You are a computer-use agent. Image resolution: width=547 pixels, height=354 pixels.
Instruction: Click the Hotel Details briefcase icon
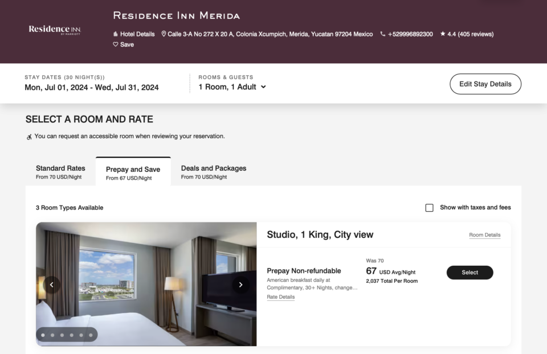pyautogui.click(x=115, y=34)
